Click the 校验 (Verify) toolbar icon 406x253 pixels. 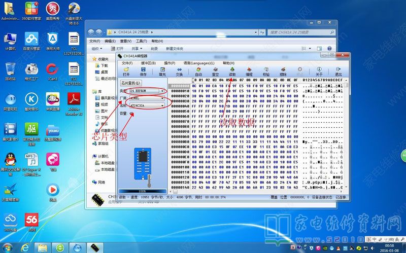pyautogui.click(x=266, y=71)
